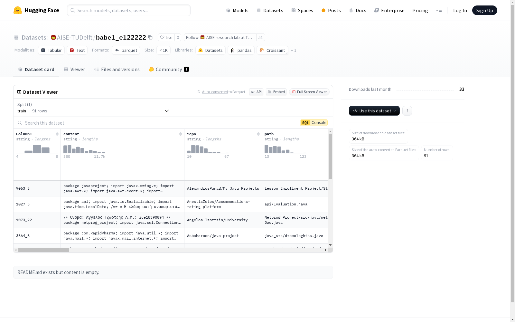Viewport: 515px width, 322px height.
Task: Click the search magnifier in dataset search
Action: point(20,123)
